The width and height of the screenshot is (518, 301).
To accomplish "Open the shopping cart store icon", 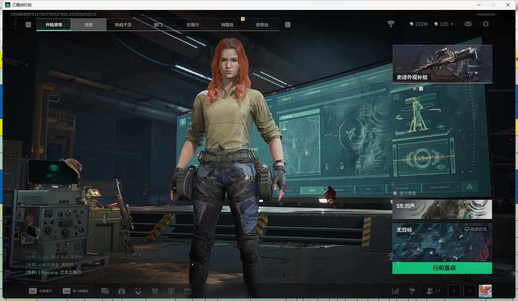I will click(x=155, y=291).
